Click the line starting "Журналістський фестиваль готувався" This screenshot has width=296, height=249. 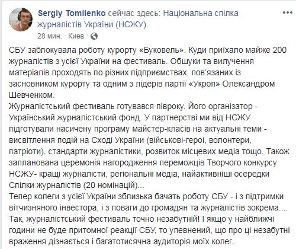(x=133, y=106)
